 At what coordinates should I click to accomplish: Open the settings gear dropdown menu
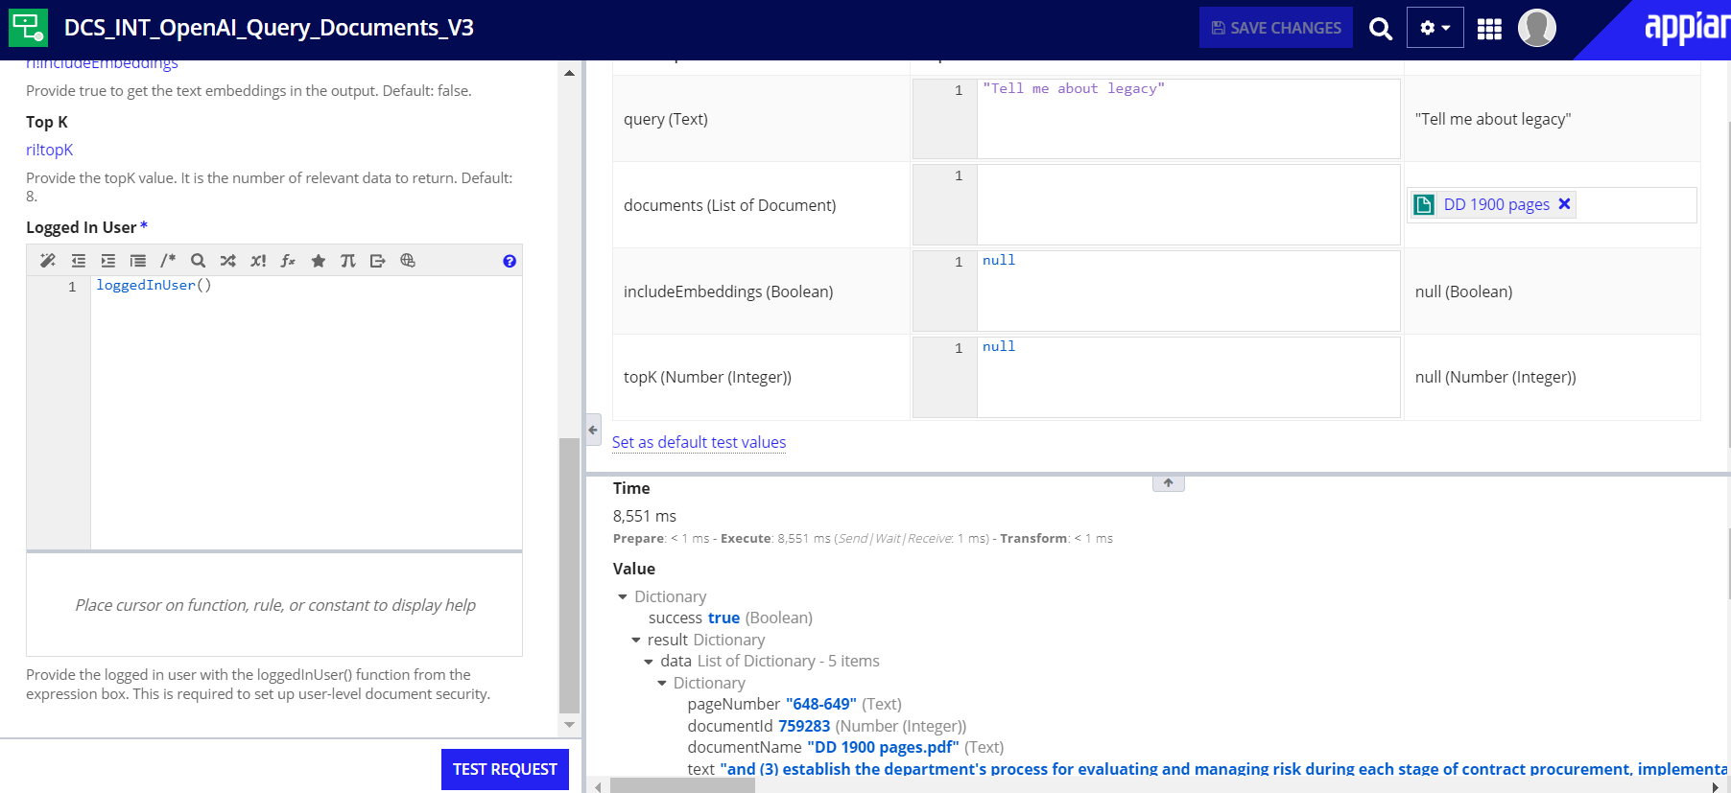[1435, 28]
